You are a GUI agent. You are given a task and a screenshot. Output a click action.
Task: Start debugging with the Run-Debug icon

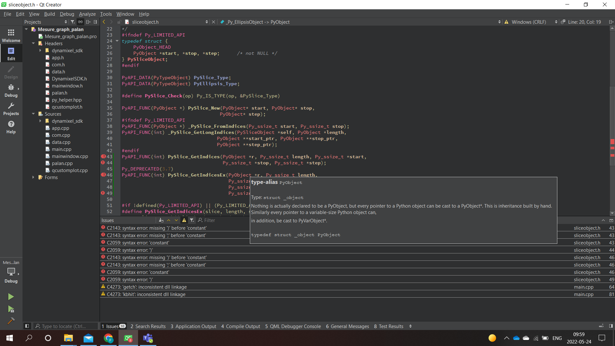(11, 309)
